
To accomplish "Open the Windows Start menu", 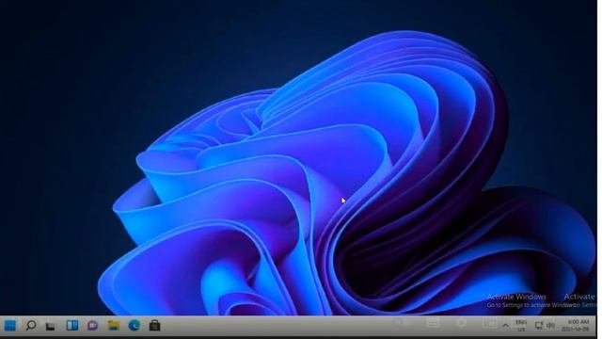I will point(10,326).
